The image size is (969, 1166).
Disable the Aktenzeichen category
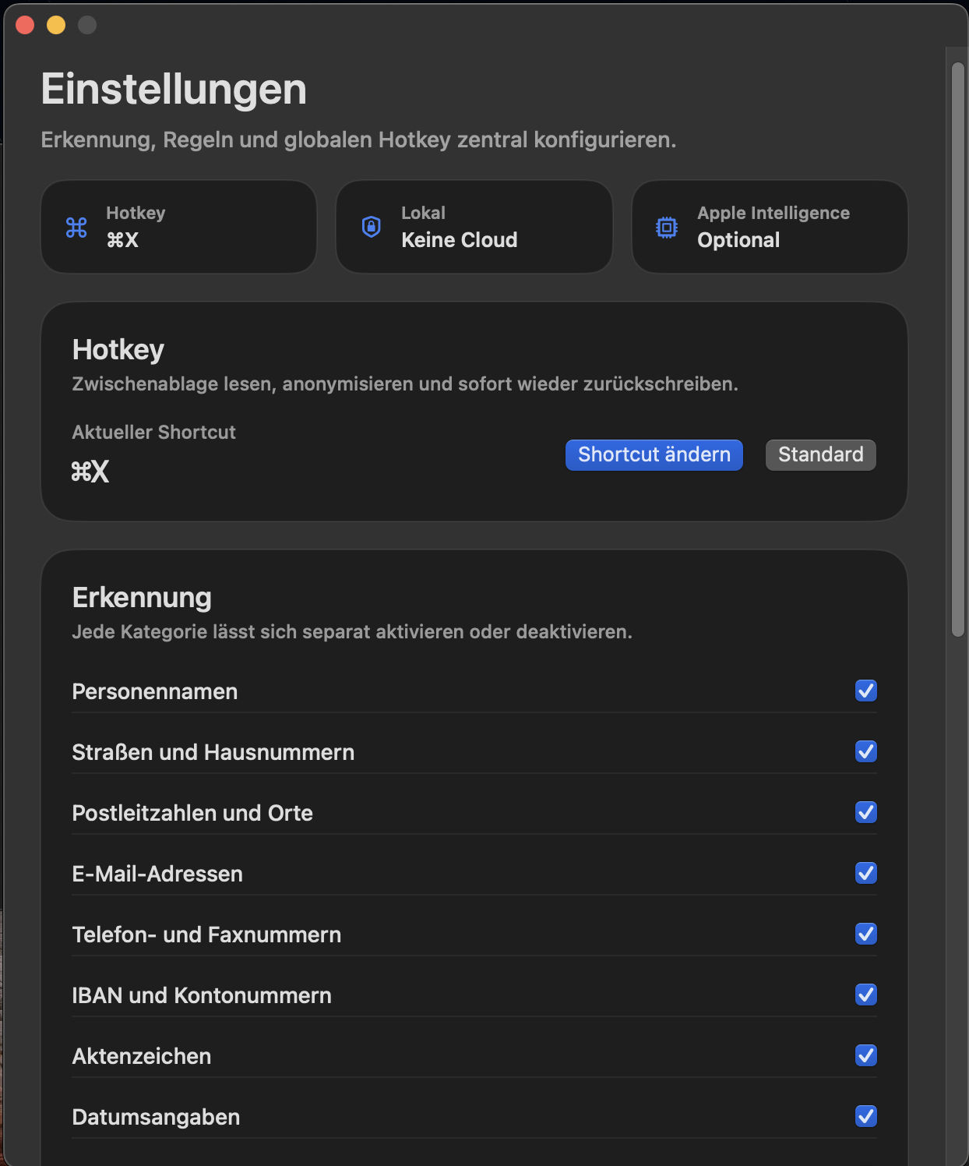(865, 1055)
